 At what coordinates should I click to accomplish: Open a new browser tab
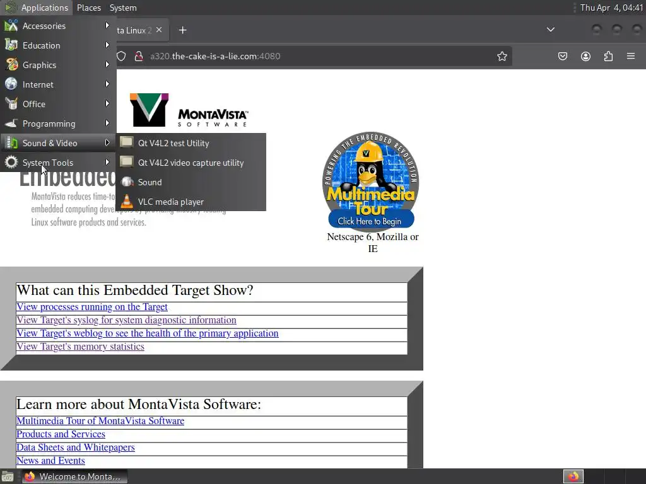182,30
